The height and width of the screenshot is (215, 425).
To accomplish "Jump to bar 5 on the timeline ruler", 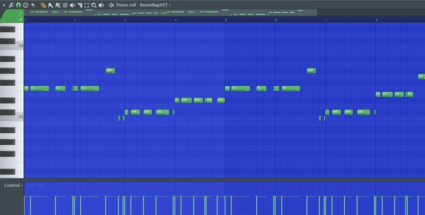I will [x=226, y=20].
